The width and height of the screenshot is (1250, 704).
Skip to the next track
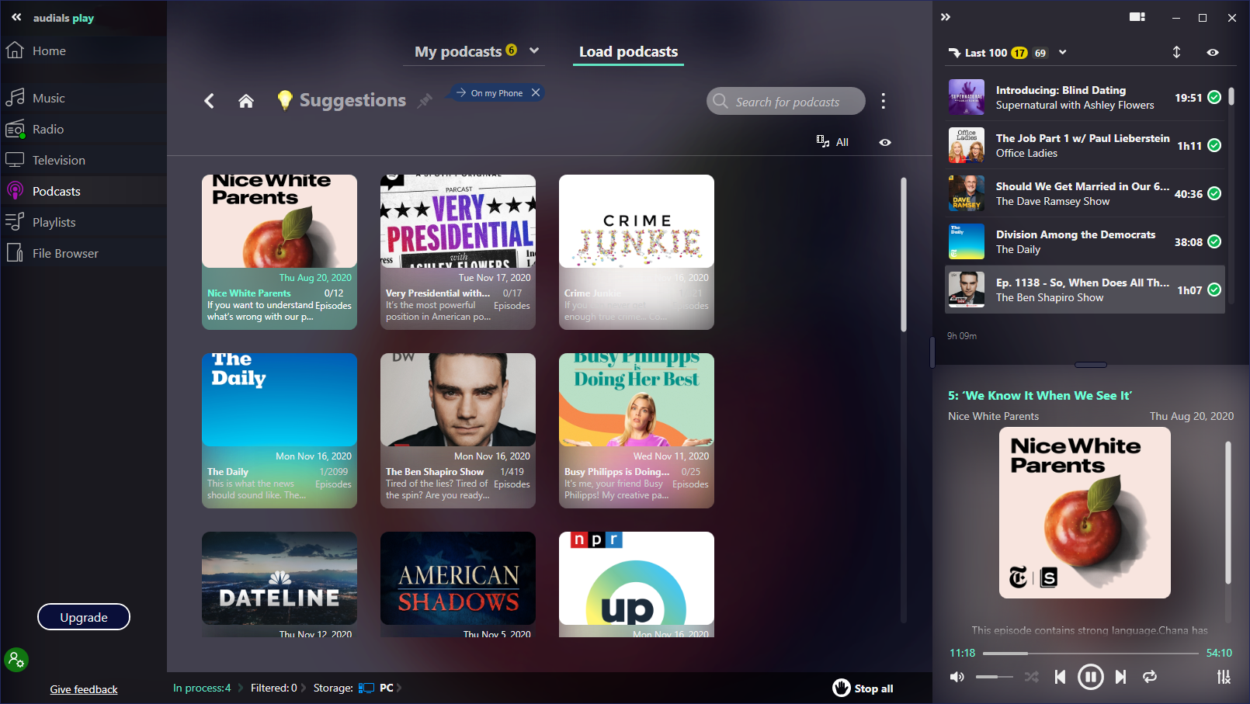[1120, 677]
